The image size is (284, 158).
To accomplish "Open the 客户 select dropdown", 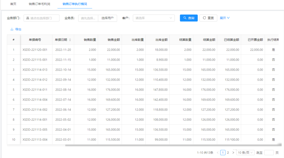I will point(154,18).
